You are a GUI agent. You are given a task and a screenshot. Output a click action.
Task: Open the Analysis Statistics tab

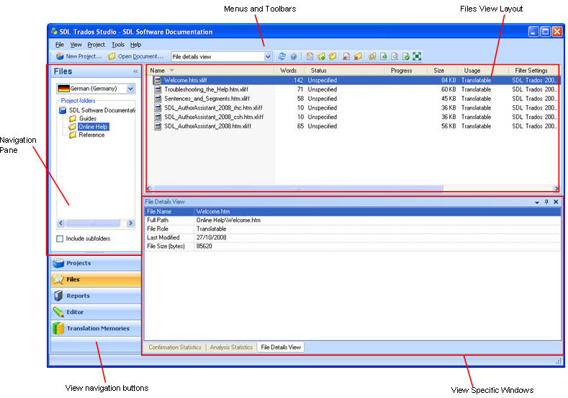231,348
